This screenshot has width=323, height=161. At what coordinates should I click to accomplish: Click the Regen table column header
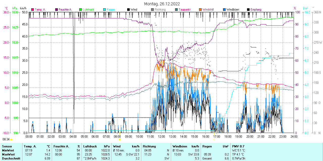(207, 146)
